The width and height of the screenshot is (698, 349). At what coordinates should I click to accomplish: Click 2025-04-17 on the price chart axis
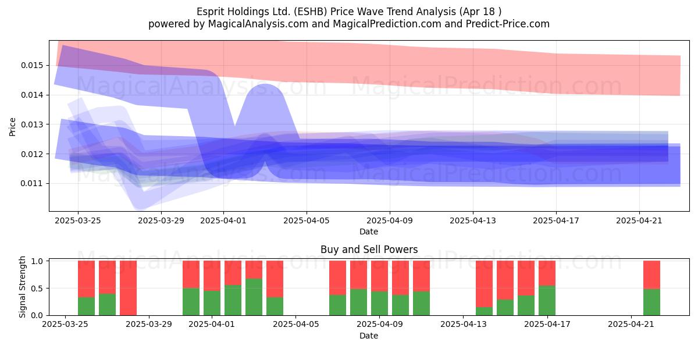click(556, 221)
